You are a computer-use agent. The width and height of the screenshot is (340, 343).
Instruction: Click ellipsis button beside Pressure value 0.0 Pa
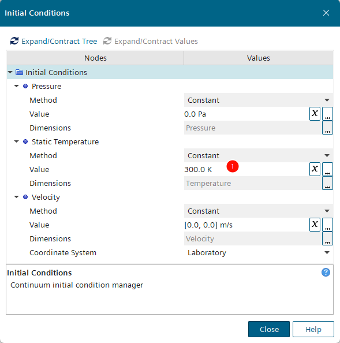point(327,114)
